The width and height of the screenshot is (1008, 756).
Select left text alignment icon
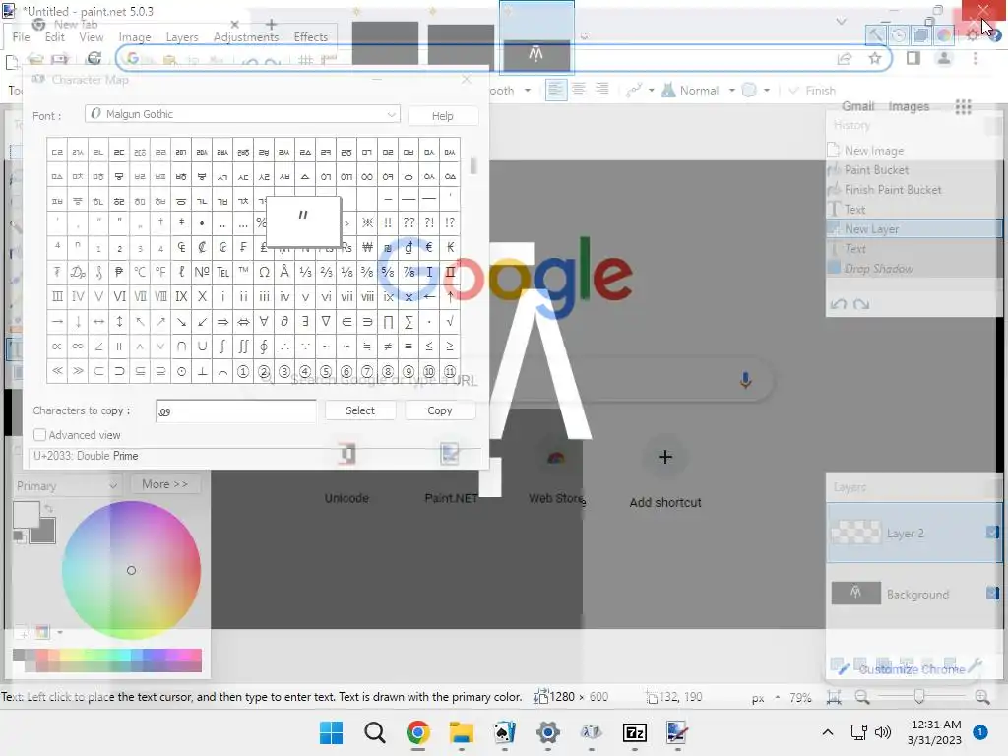[x=555, y=90]
